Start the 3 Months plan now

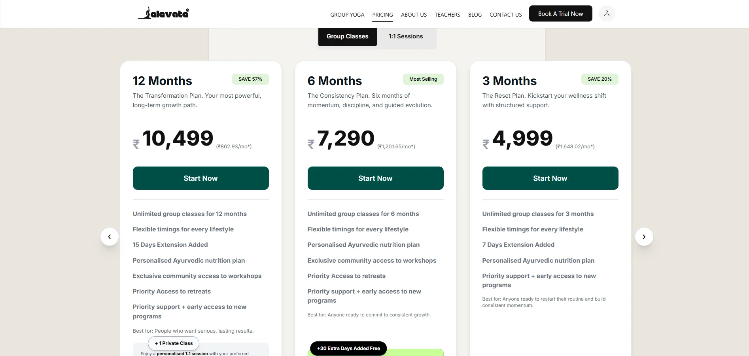pyautogui.click(x=550, y=178)
